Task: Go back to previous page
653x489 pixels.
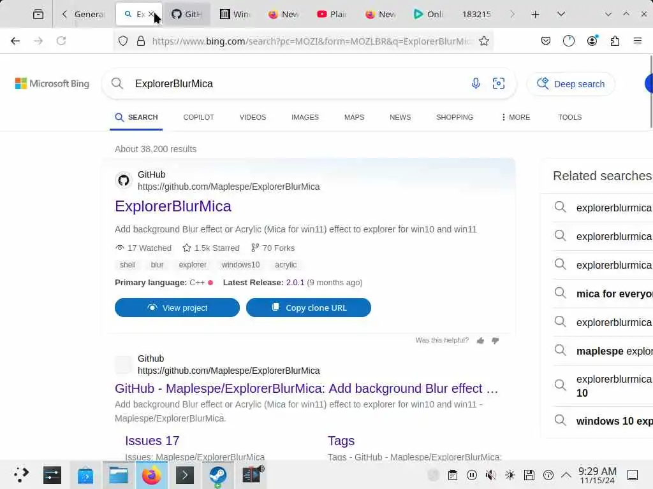Action: point(15,41)
